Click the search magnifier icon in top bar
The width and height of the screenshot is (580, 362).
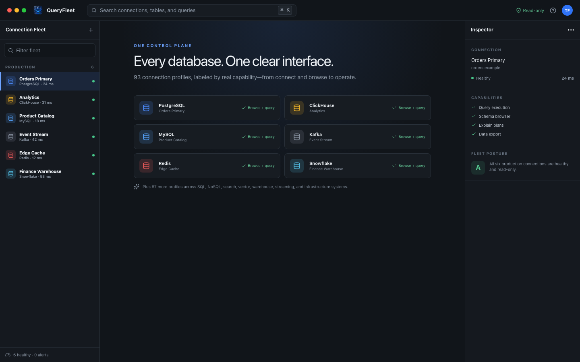(x=94, y=10)
